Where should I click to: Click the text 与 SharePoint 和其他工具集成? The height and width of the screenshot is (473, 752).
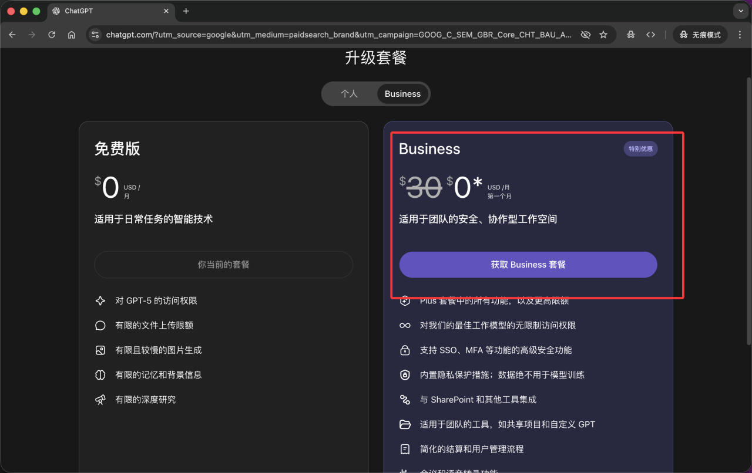pyautogui.click(x=478, y=400)
